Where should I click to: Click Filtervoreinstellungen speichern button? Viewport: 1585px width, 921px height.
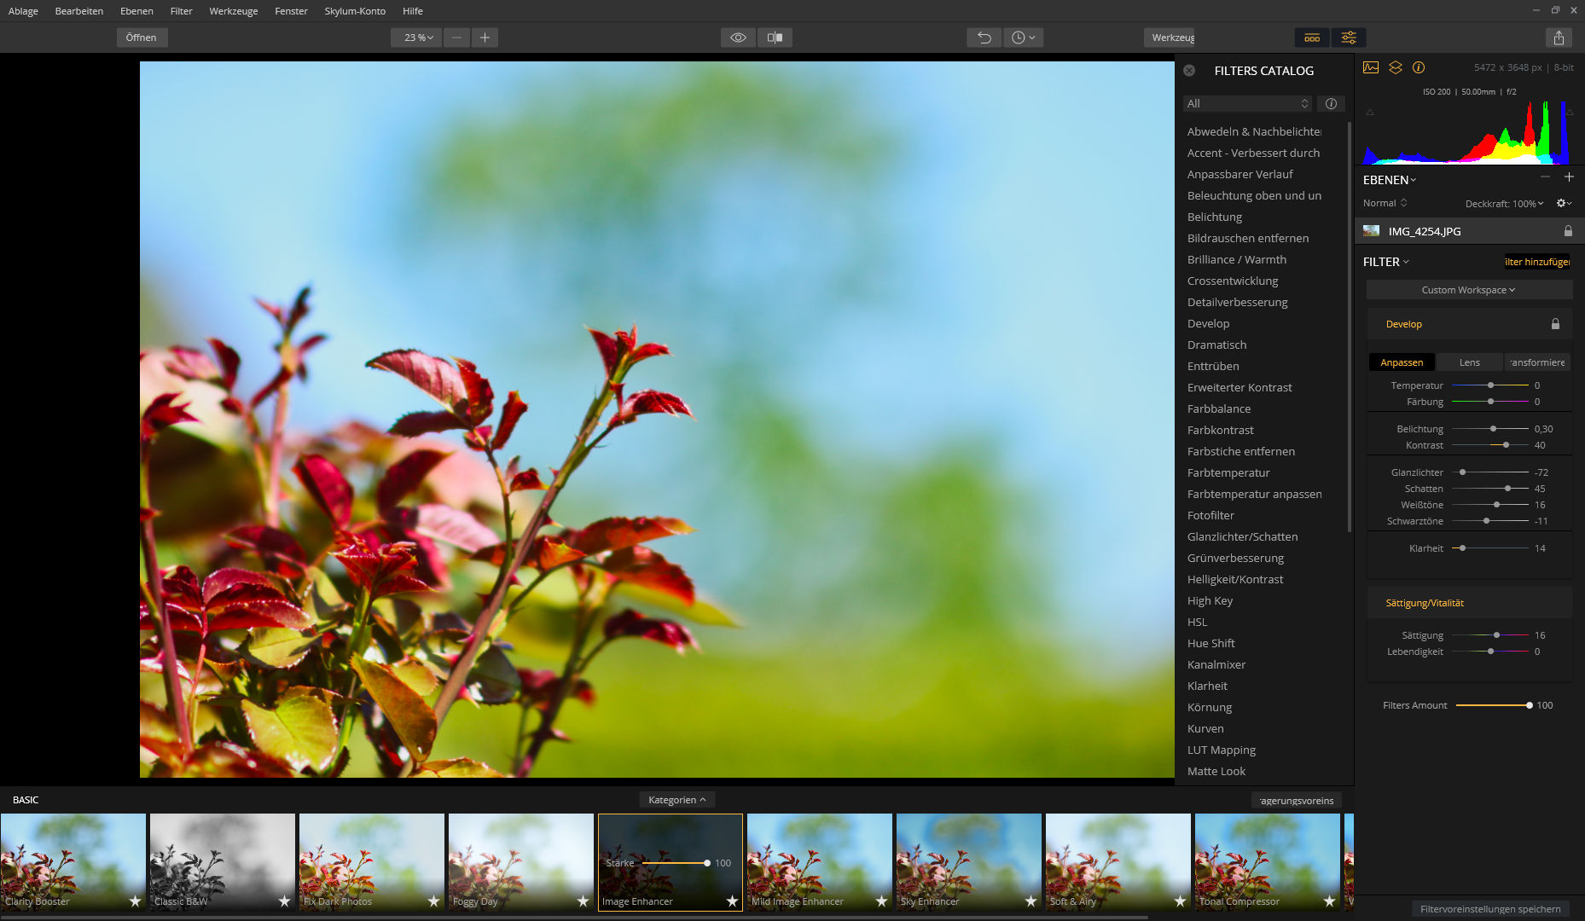(x=1490, y=909)
